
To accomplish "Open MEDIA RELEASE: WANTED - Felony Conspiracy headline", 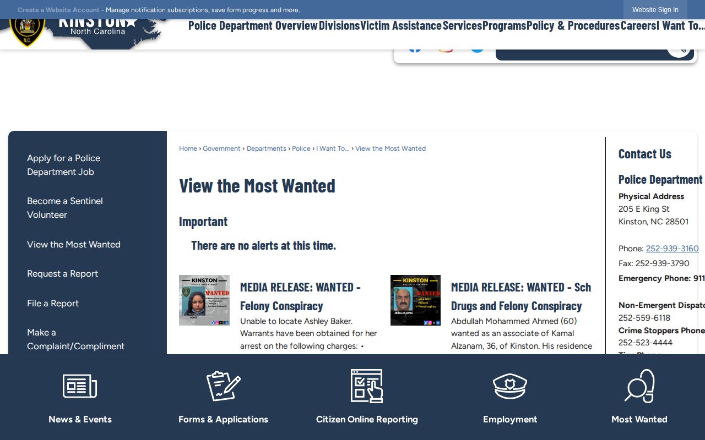I will [x=300, y=296].
